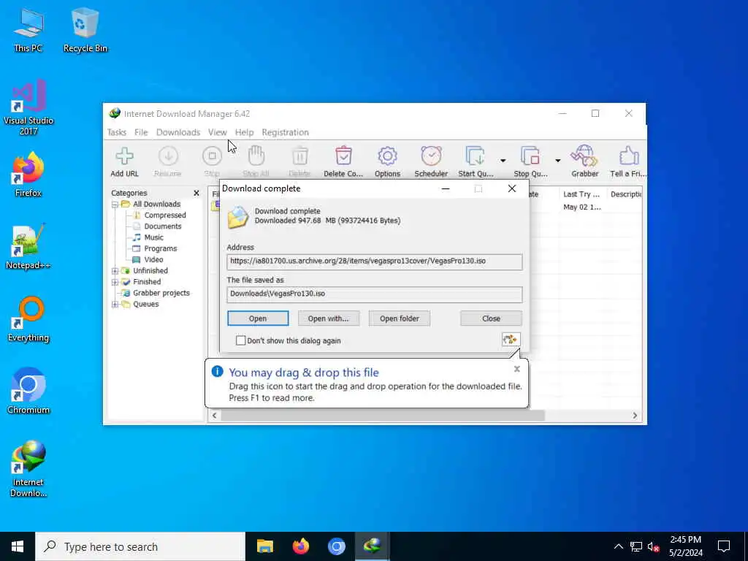Click the drag and drop file icon
The width and height of the screenshot is (748, 561).
(x=511, y=339)
